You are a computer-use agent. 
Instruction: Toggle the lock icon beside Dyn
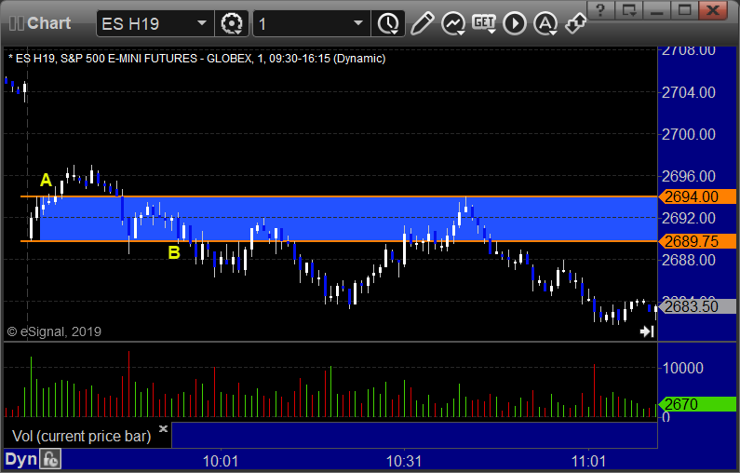[x=50, y=459]
